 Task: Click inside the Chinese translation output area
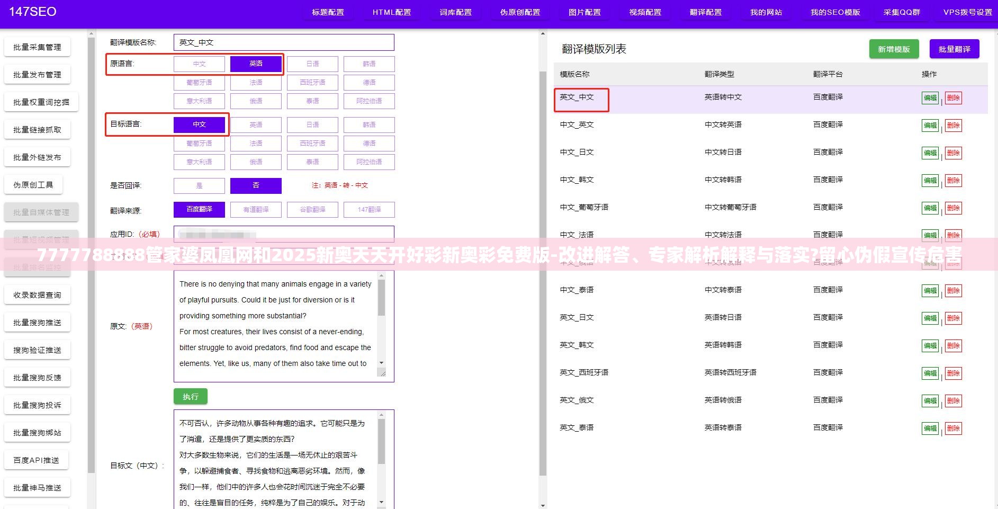click(275, 460)
